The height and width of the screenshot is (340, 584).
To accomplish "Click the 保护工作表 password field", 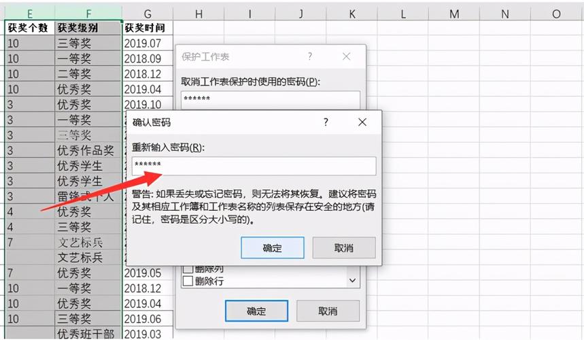I will [x=271, y=100].
